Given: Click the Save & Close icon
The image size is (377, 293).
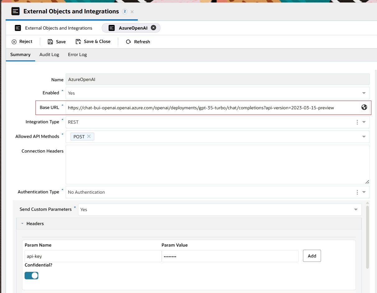Looking at the screenshot, I should [x=79, y=41].
